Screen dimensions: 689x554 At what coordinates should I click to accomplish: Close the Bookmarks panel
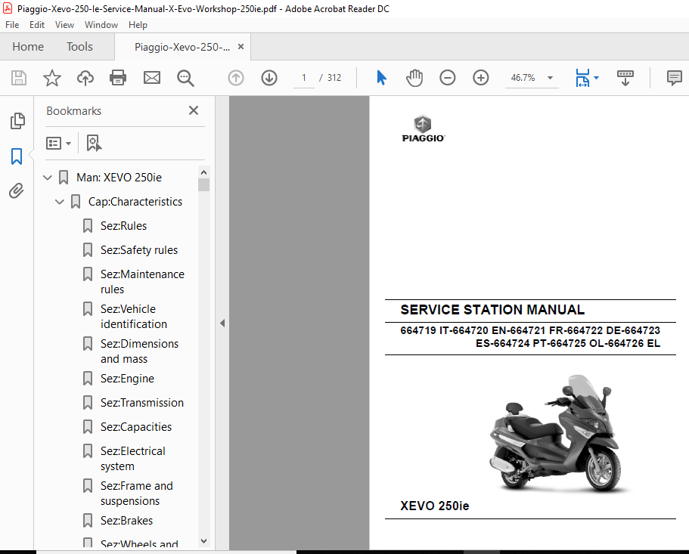tap(194, 110)
